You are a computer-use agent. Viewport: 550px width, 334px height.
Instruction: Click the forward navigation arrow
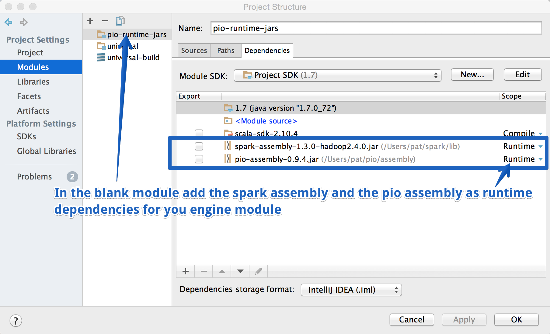[x=24, y=22]
